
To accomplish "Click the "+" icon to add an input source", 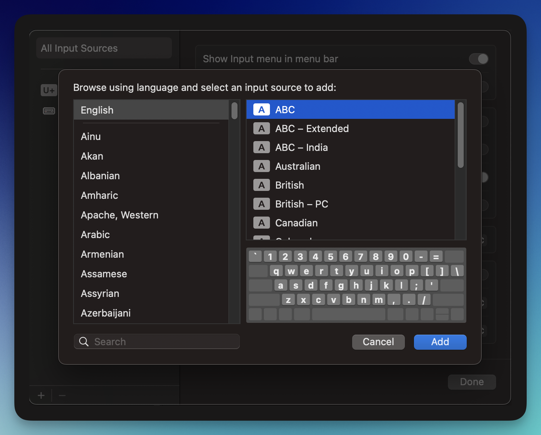I will pyautogui.click(x=41, y=395).
